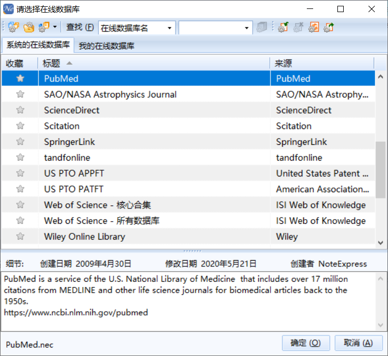Image resolution: width=388 pixels, height=356 pixels.
Task: Toggle favorite star for Web of Science - 核心合集
Action: coord(20,205)
